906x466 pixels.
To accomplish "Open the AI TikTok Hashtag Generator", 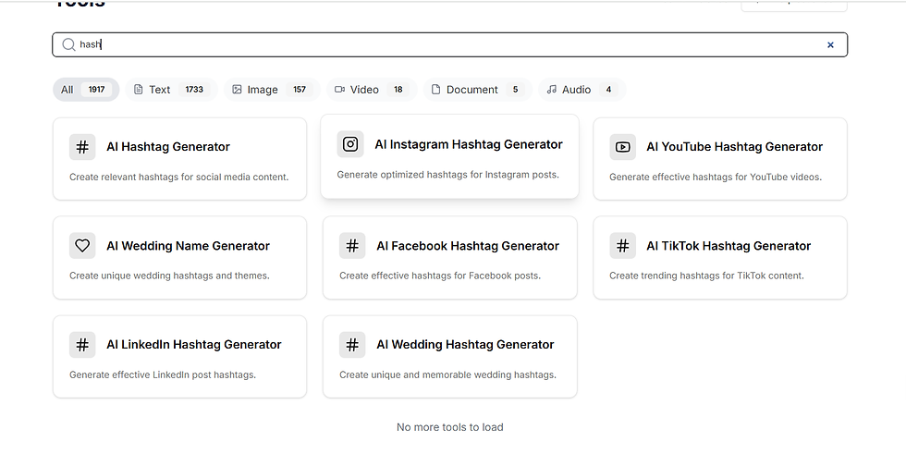I will [x=720, y=258].
